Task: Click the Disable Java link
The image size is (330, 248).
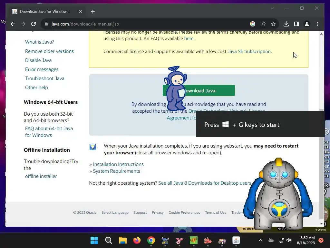Action: click(x=38, y=60)
